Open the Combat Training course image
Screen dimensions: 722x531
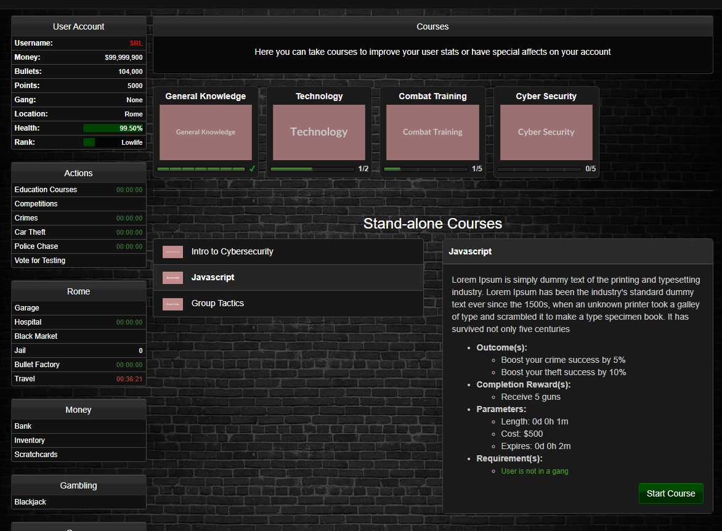pos(432,132)
